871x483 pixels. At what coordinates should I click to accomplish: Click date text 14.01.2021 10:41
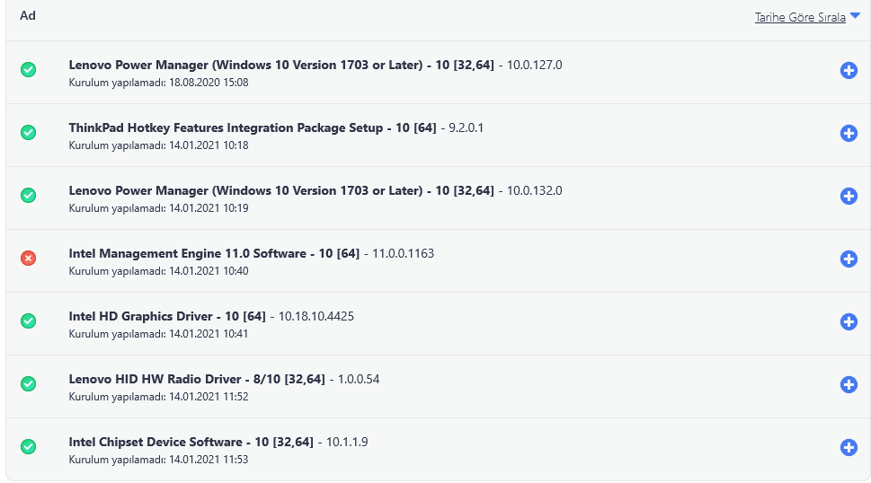pos(209,334)
